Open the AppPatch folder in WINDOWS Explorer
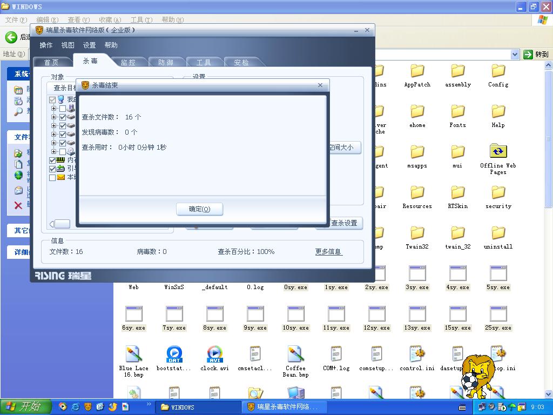553x415 pixels. tap(417, 71)
